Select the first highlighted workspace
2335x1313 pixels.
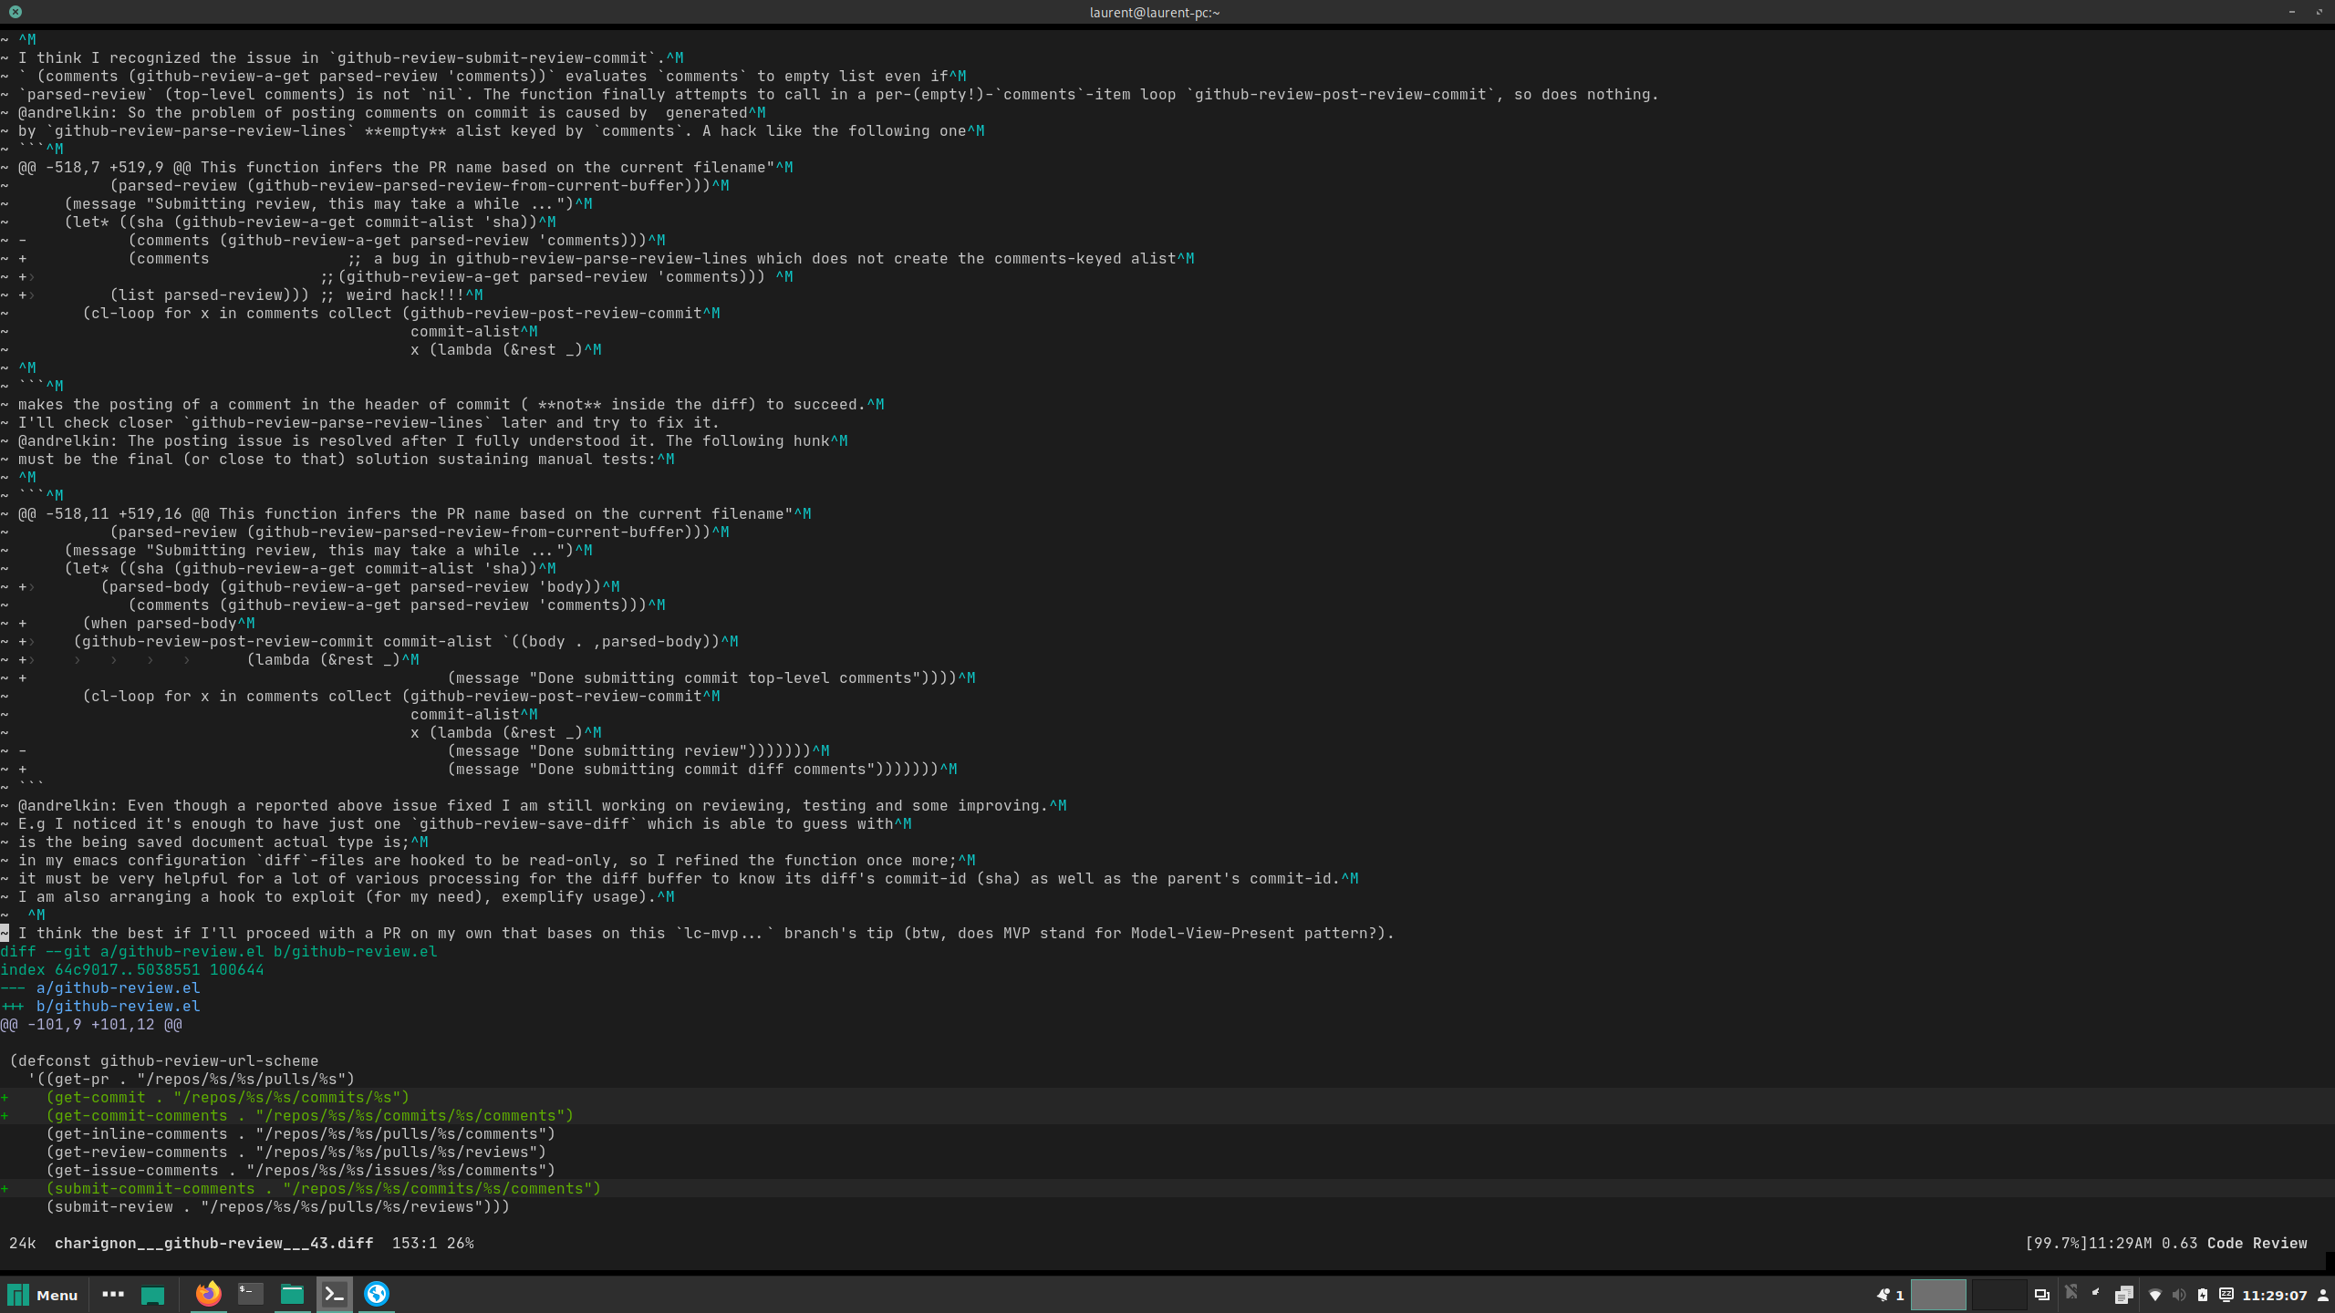(1938, 1295)
